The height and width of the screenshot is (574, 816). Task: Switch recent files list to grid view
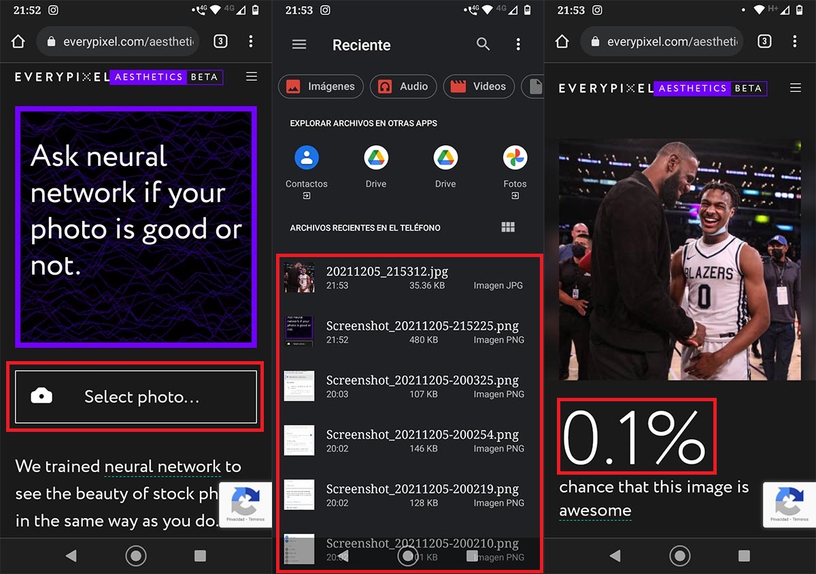click(x=508, y=226)
